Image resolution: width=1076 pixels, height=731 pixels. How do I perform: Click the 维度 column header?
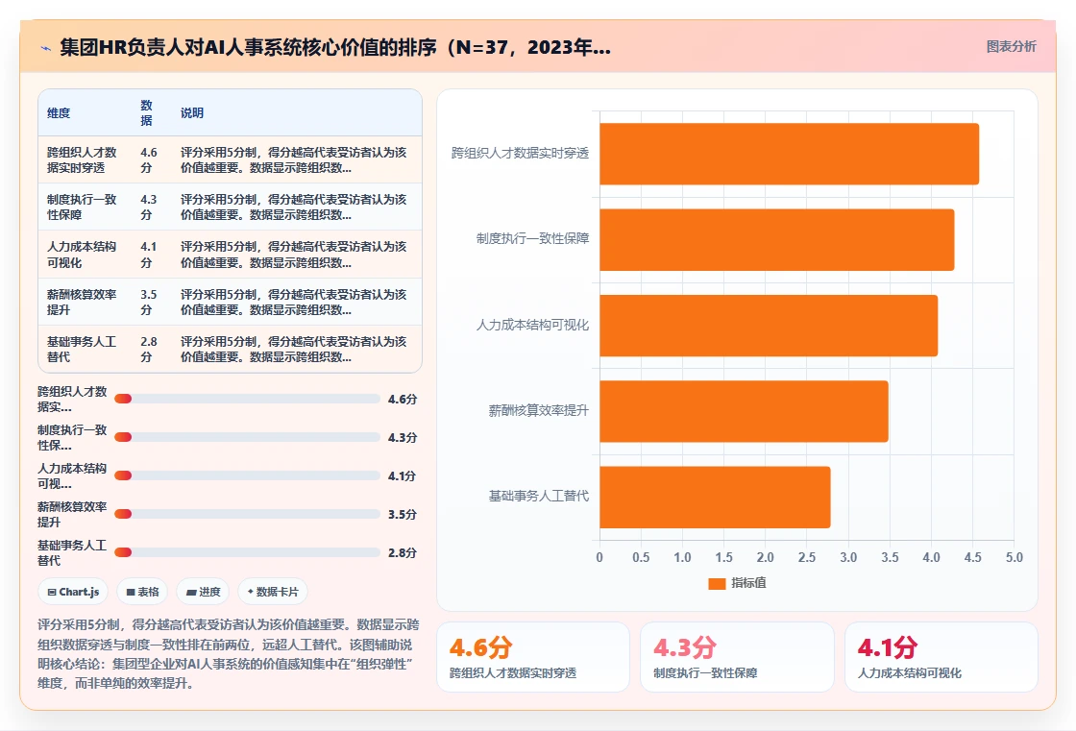point(86,112)
